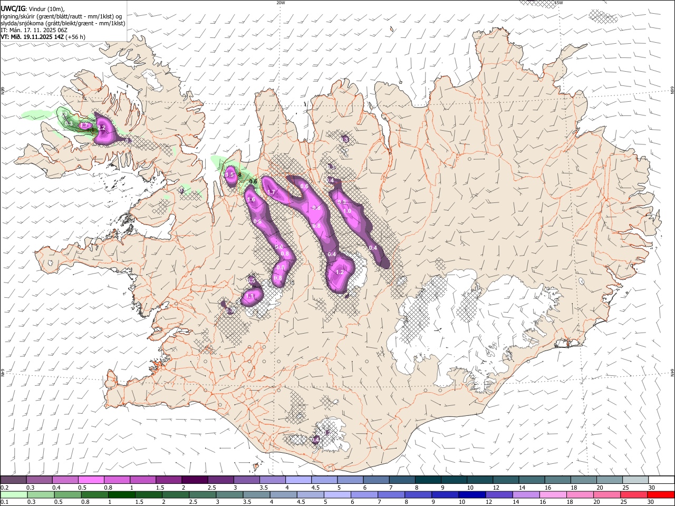The image size is (675, 506).
Task: Select the black "0.6" rain value label
Action: pyautogui.click(x=253, y=182)
